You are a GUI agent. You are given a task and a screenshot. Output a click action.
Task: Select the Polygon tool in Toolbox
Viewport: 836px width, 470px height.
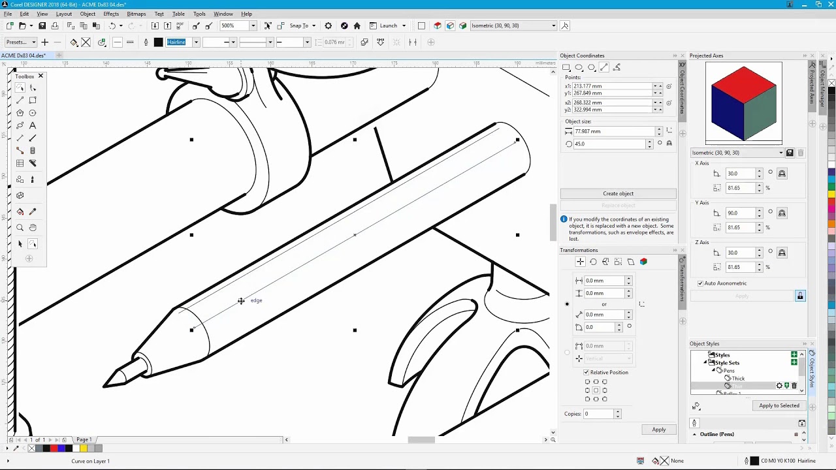coord(20,113)
